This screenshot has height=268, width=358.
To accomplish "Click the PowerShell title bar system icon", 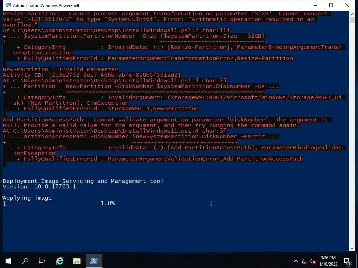I will 8,5.
